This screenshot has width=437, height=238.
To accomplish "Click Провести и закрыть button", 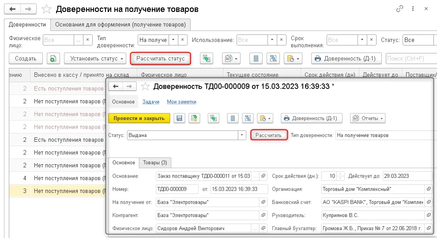I will click(139, 118).
